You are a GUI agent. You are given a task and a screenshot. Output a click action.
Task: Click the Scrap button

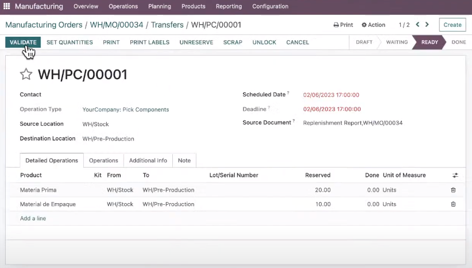[x=233, y=42]
